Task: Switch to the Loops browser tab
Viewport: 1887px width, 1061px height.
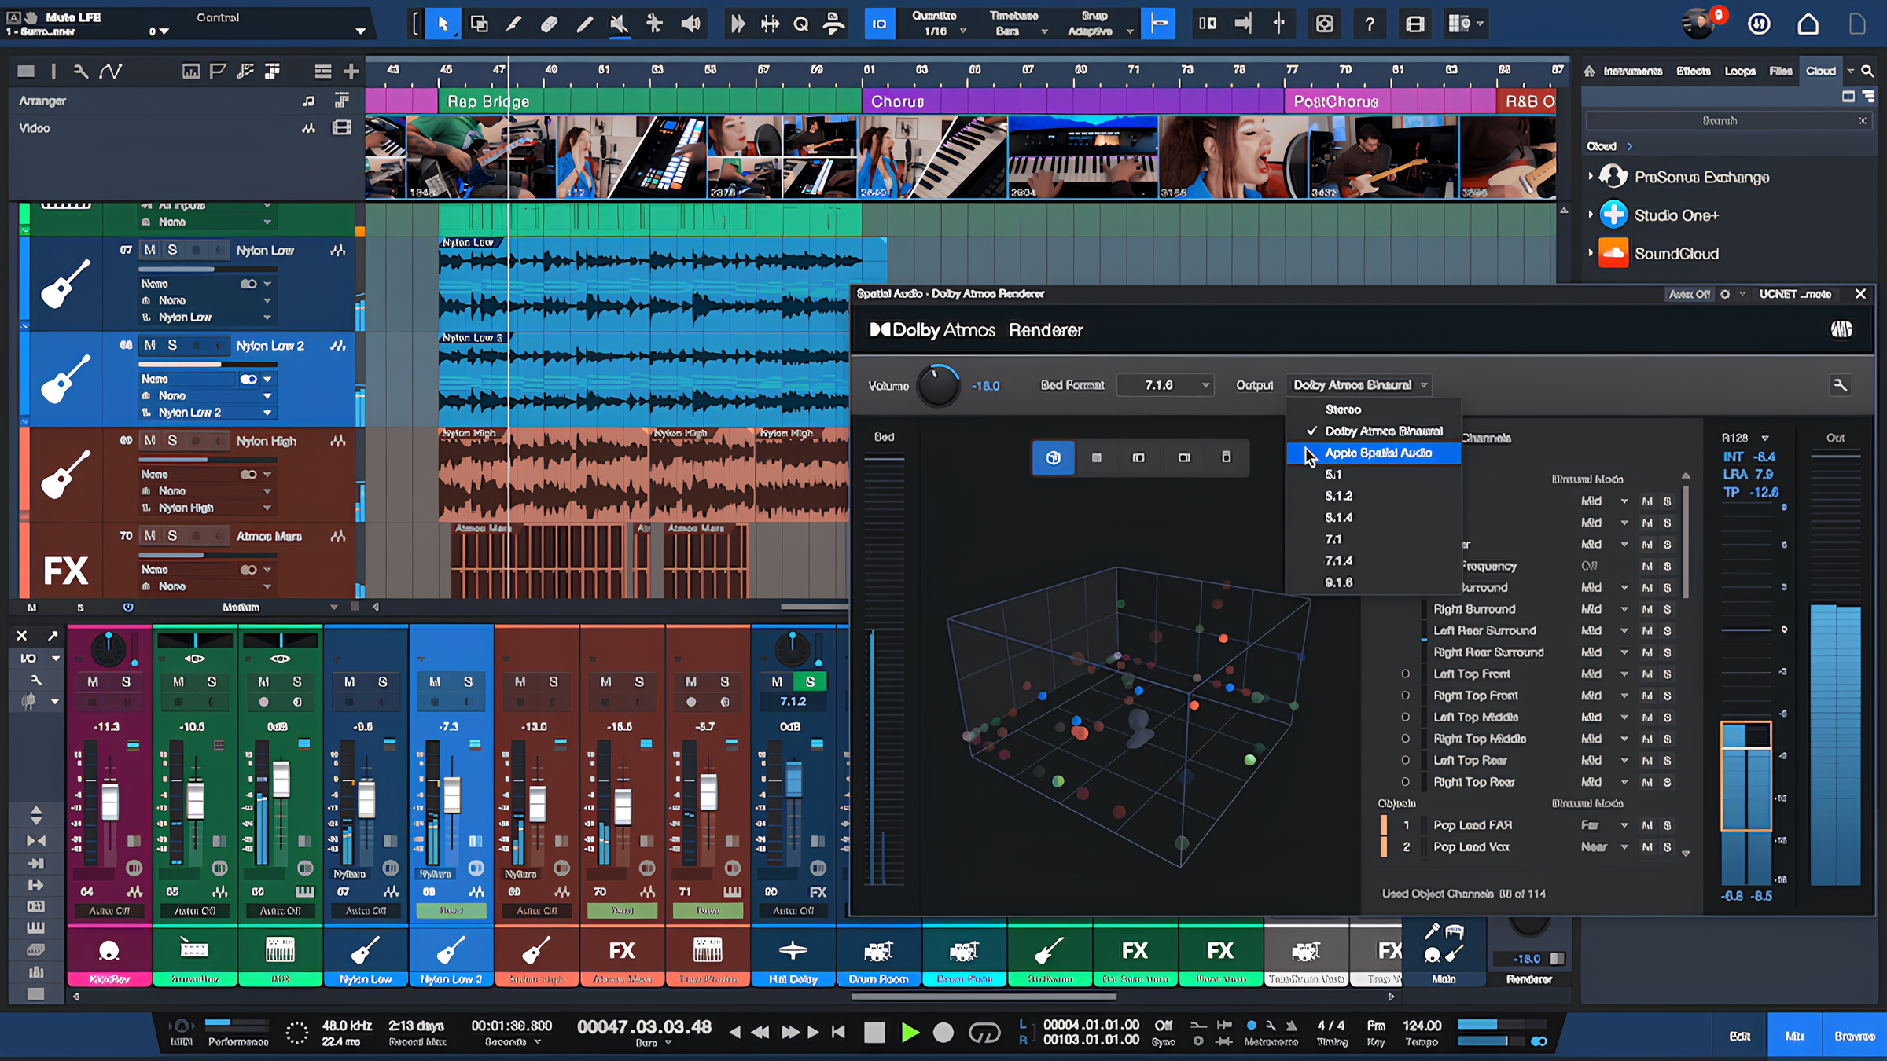Action: (x=1739, y=71)
